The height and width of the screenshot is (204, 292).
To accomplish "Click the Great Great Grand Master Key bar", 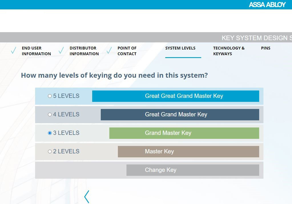I will [x=176, y=96].
